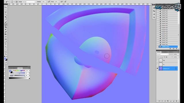Image resolution: width=184 pixels, height=103 pixels.
Task: Select the Brush tool in toolbox
Action: [x=6, y=25]
